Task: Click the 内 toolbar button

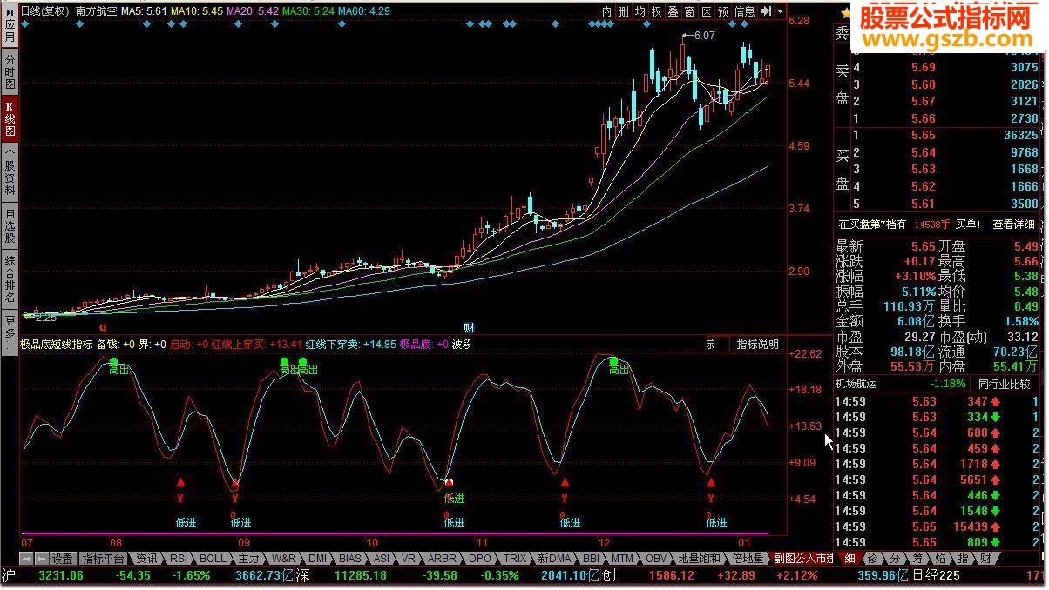Action: click(x=607, y=11)
